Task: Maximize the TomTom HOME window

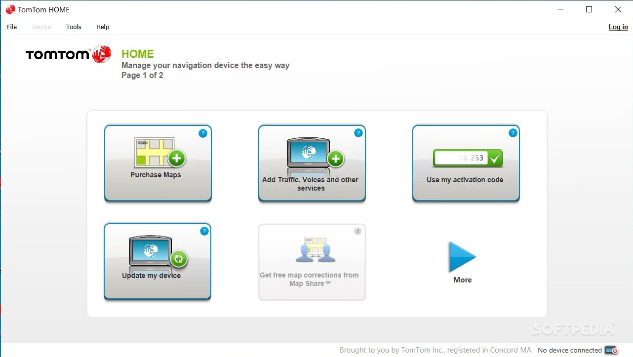Action: pyautogui.click(x=589, y=9)
